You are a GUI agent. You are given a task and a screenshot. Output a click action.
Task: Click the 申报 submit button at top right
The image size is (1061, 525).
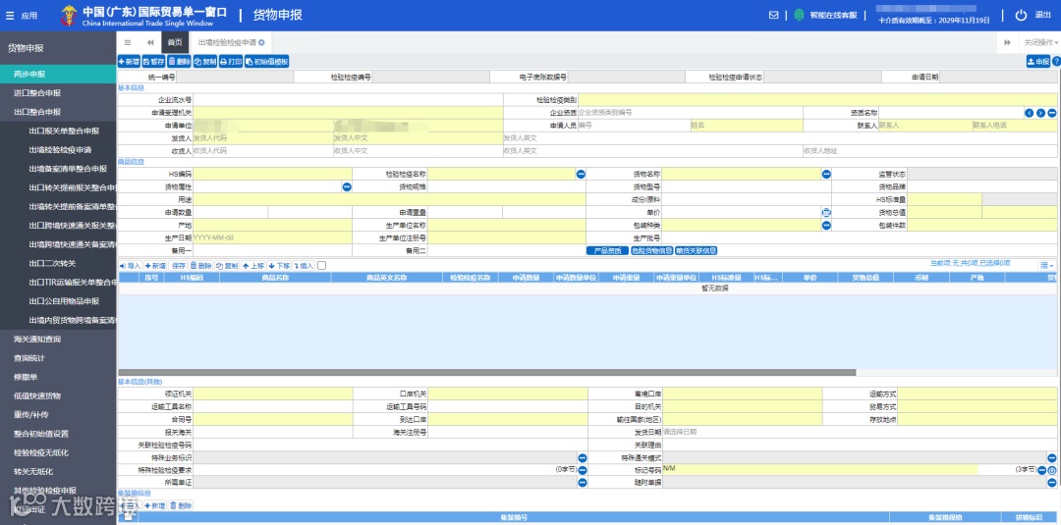click(1038, 62)
